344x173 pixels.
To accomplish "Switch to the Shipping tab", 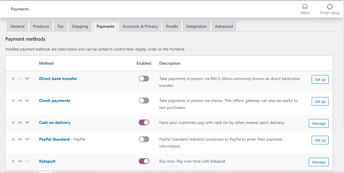I will [x=80, y=26].
